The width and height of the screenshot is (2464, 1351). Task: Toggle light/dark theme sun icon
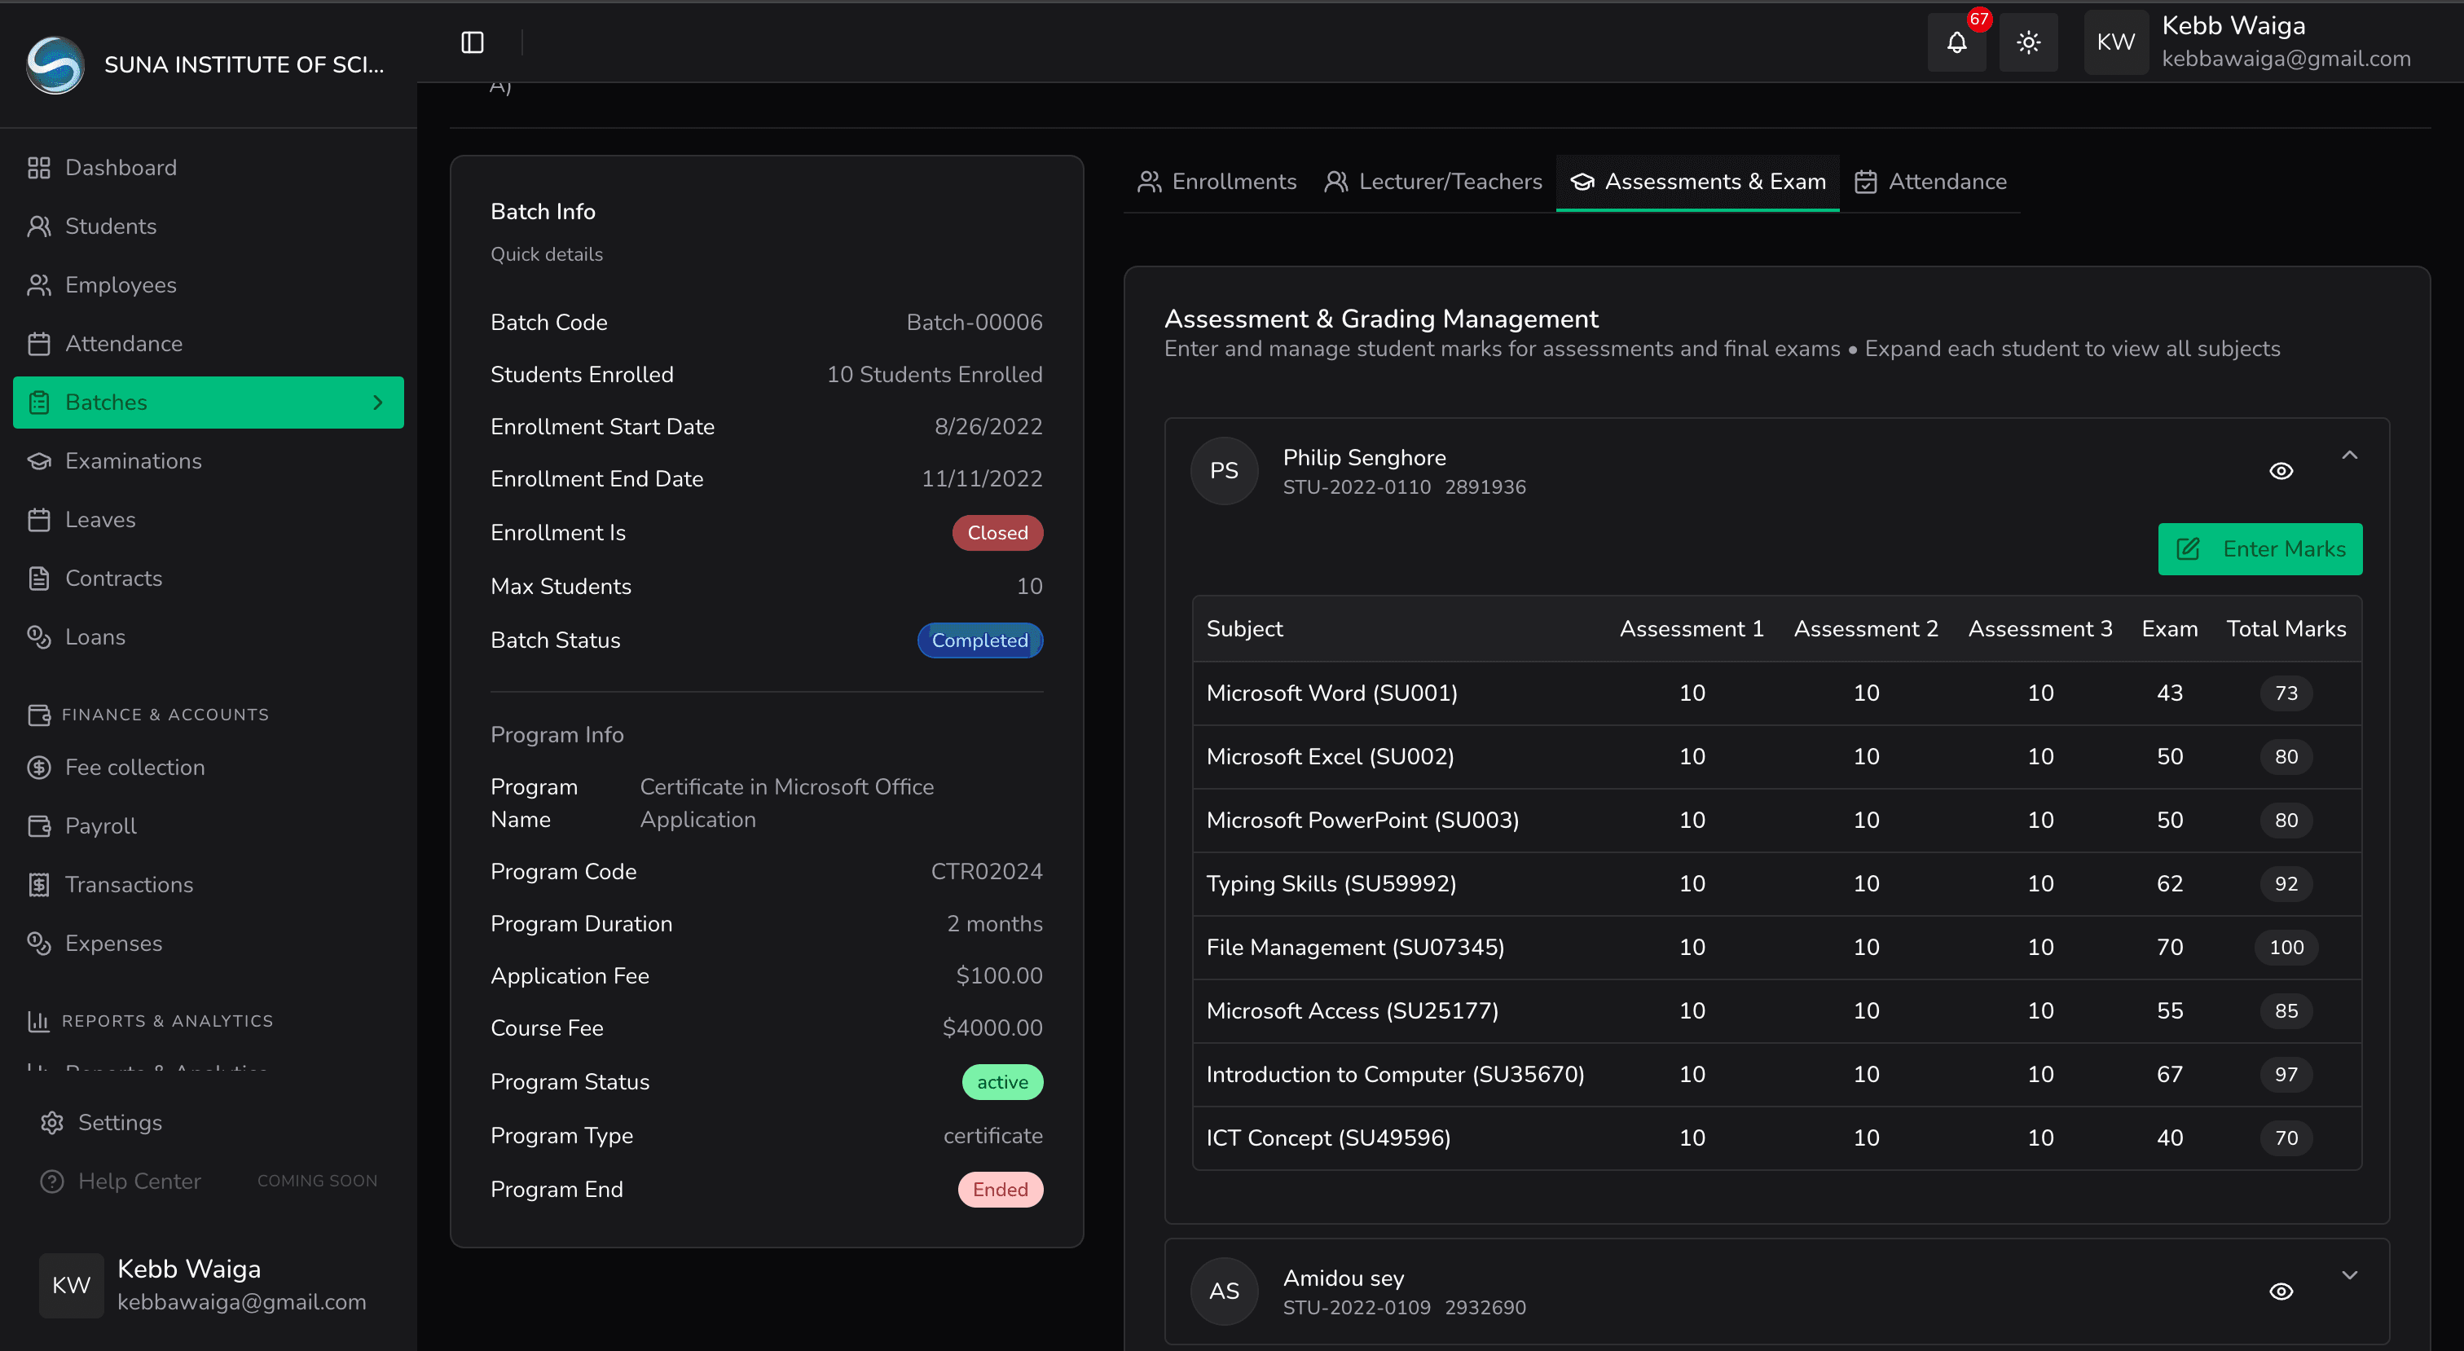(2028, 42)
